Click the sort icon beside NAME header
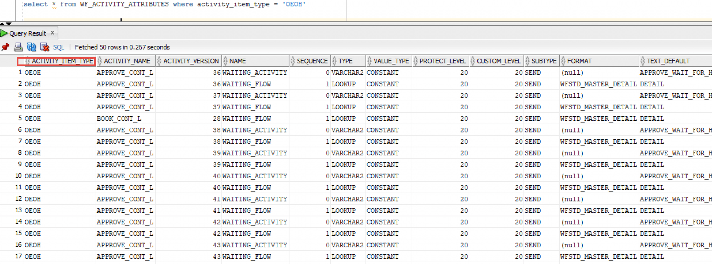This screenshot has width=712, height=264. click(x=225, y=61)
